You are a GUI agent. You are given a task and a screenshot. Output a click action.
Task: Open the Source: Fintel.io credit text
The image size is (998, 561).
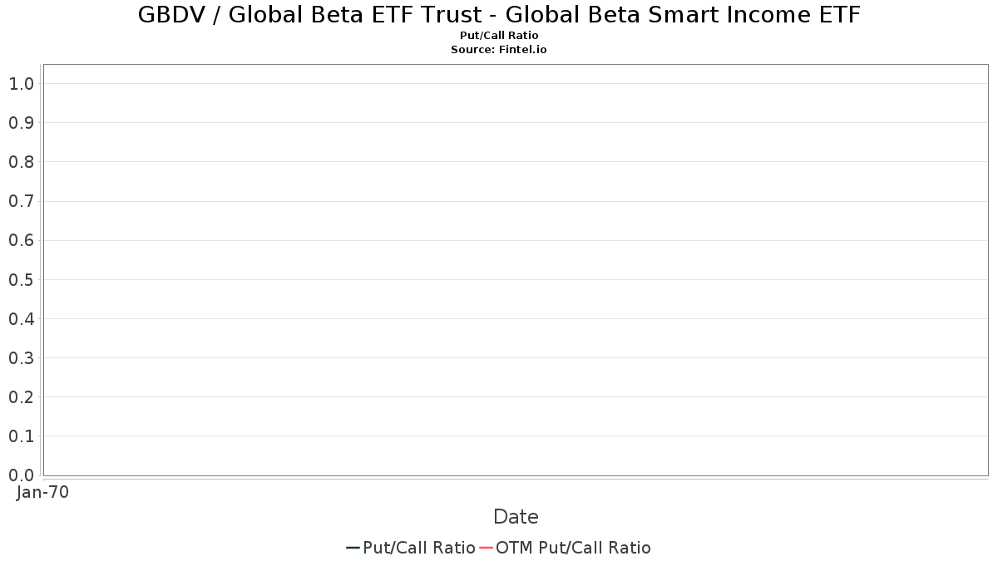click(x=499, y=50)
